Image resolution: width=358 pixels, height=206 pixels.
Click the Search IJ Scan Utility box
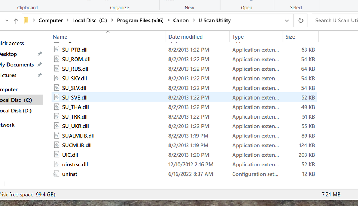[336, 21]
